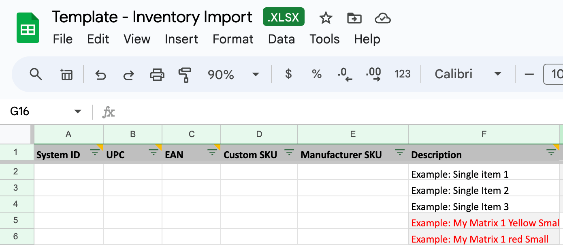Click the undo arrow icon
Viewport: 563px width, 245px height.
pos(100,75)
